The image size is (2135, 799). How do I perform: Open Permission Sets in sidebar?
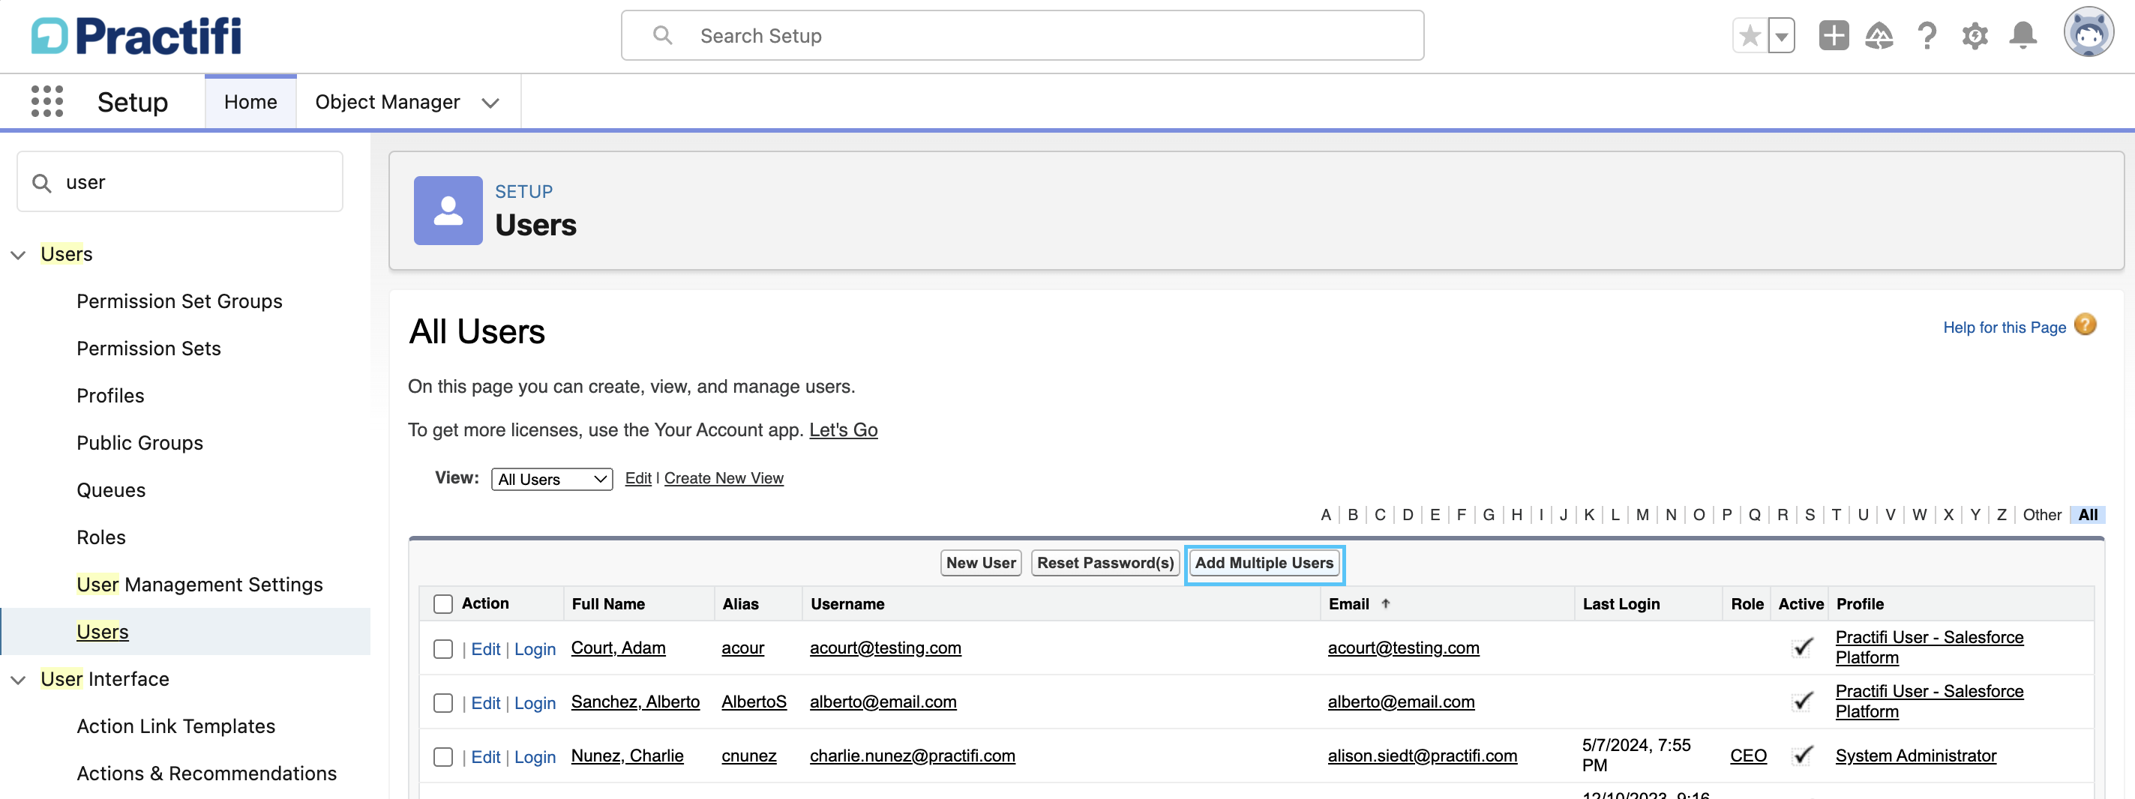(x=148, y=349)
